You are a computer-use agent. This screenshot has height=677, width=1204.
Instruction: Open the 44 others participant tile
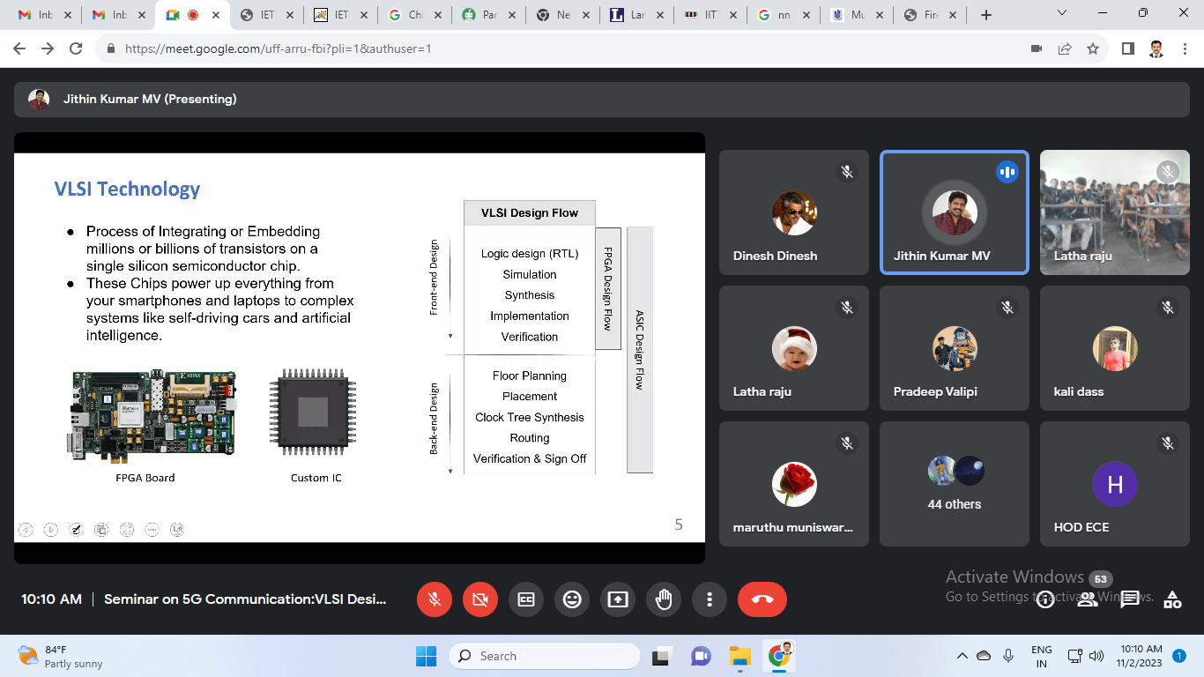955,483
